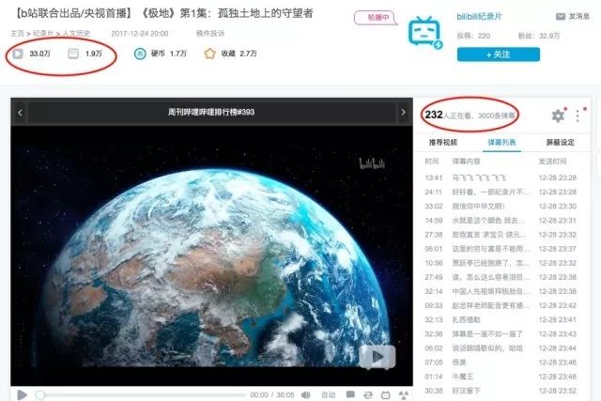This screenshot has width=601, height=401.
Task: Open the 人文历史 breadcrumb link
Action: [x=76, y=34]
